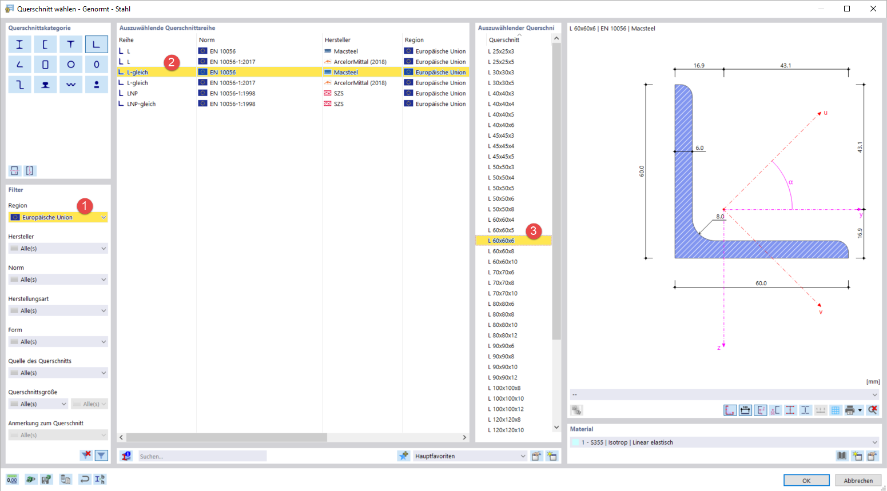Image resolution: width=887 pixels, height=491 pixels.
Task: Open the Region filter dropdown
Action: [x=58, y=217]
